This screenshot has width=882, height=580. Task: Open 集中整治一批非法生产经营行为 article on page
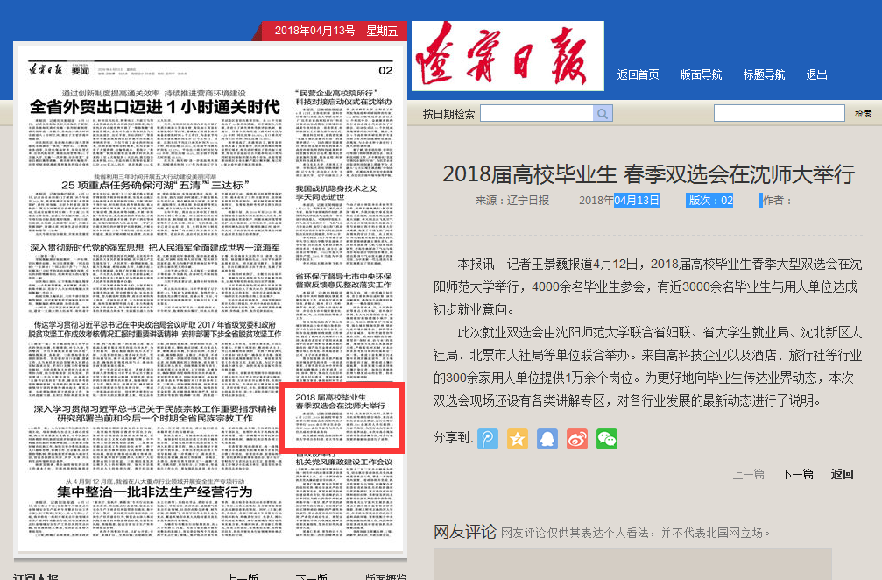click(x=155, y=492)
